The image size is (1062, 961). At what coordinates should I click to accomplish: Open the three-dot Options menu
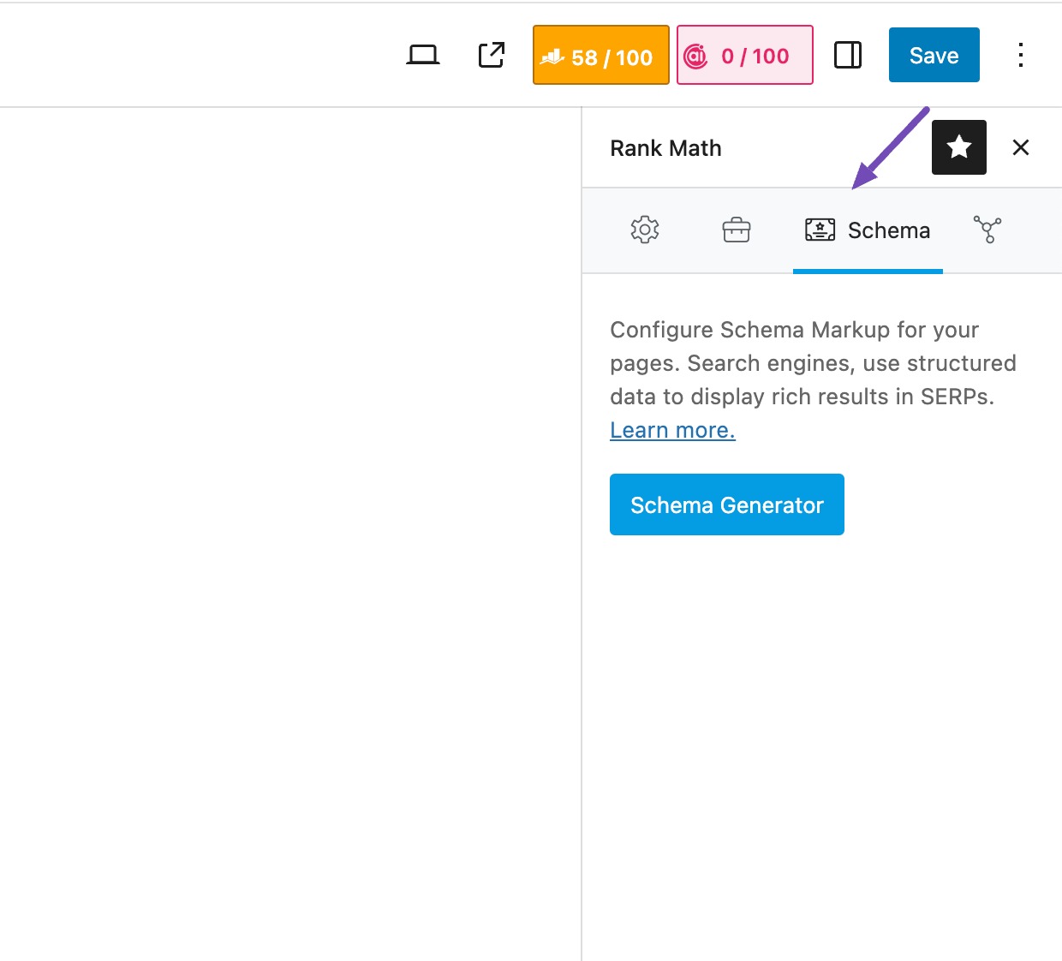[1020, 56]
